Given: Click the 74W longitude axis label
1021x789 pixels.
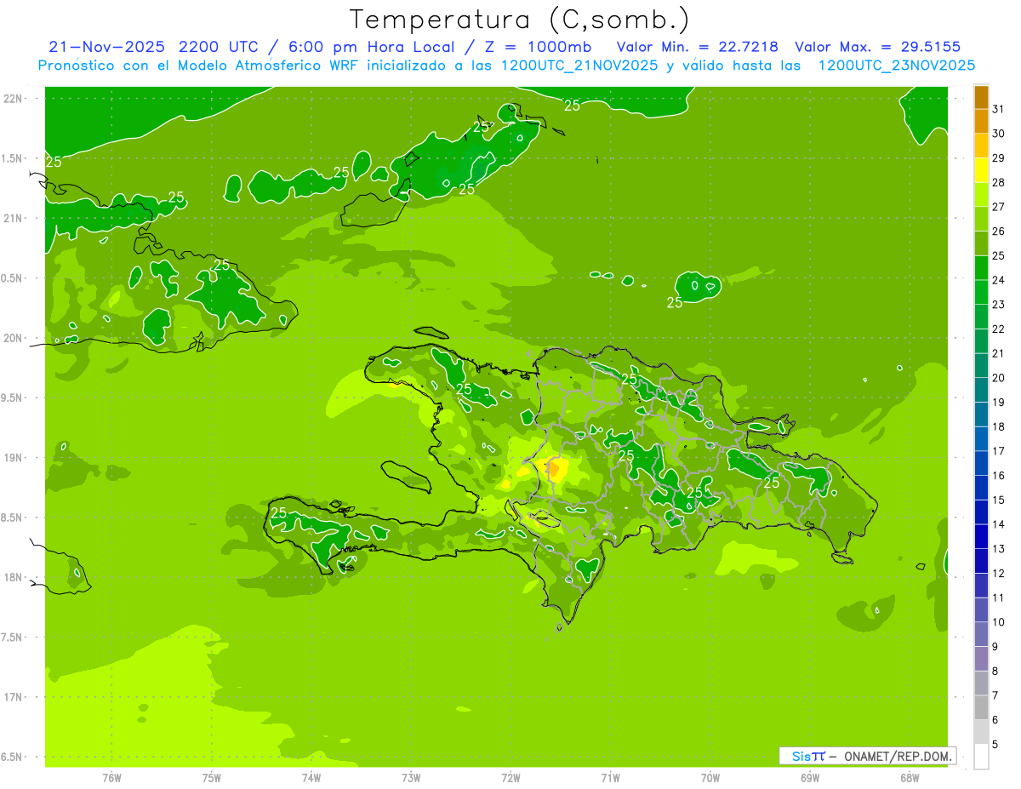Looking at the screenshot, I should click(311, 777).
